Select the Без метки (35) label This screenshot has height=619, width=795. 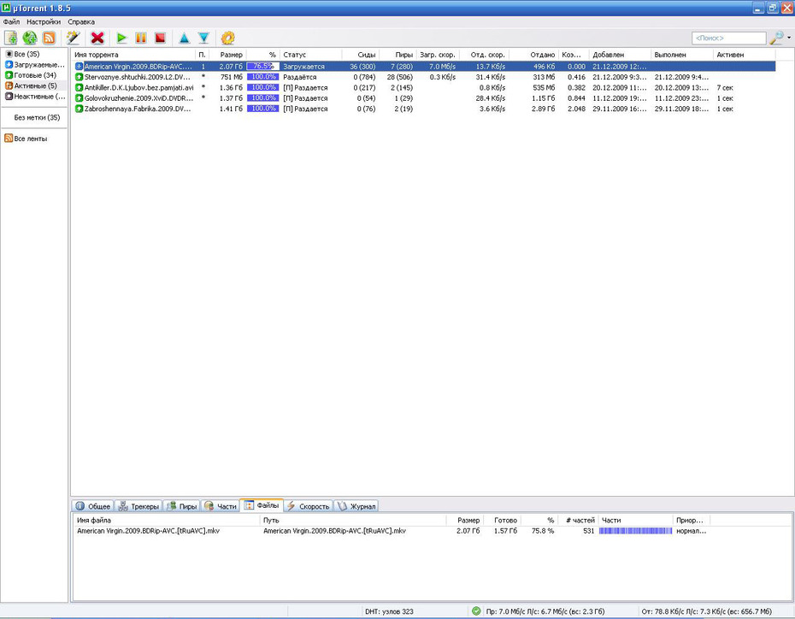tap(37, 118)
